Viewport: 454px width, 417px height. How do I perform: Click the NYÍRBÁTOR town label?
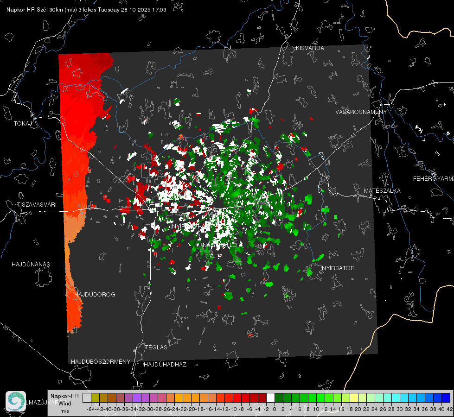pos(338,268)
